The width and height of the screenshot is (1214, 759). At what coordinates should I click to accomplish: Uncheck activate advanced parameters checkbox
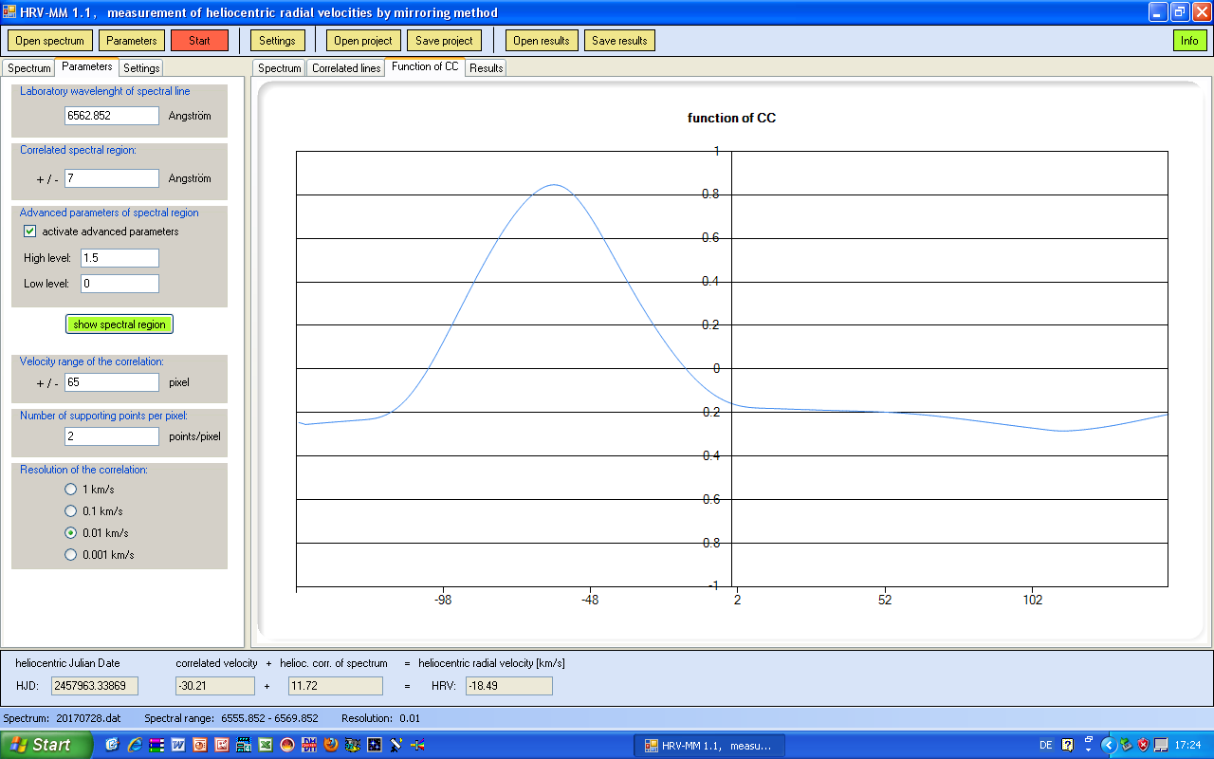(29, 231)
